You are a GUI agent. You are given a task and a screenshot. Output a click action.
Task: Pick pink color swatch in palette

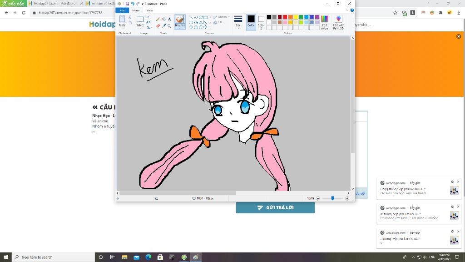pyautogui.click(x=285, y=22)
